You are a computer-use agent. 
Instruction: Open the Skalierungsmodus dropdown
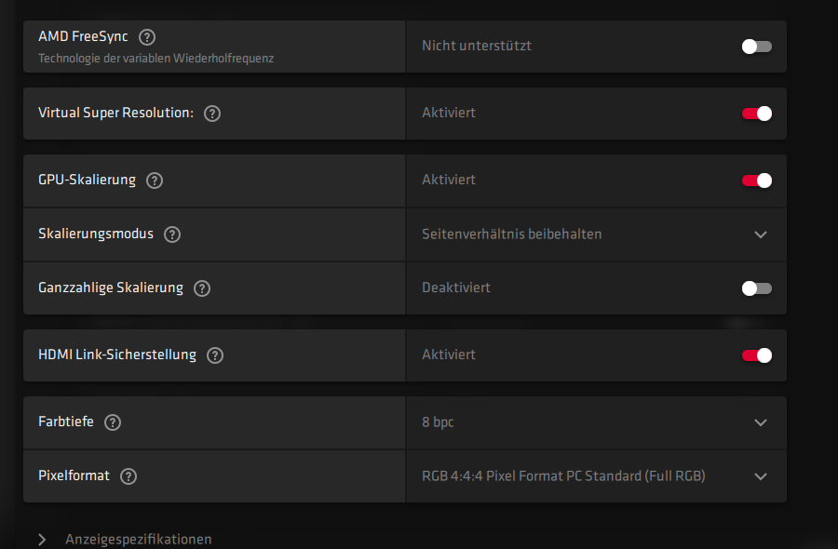(x=761, y=234)
